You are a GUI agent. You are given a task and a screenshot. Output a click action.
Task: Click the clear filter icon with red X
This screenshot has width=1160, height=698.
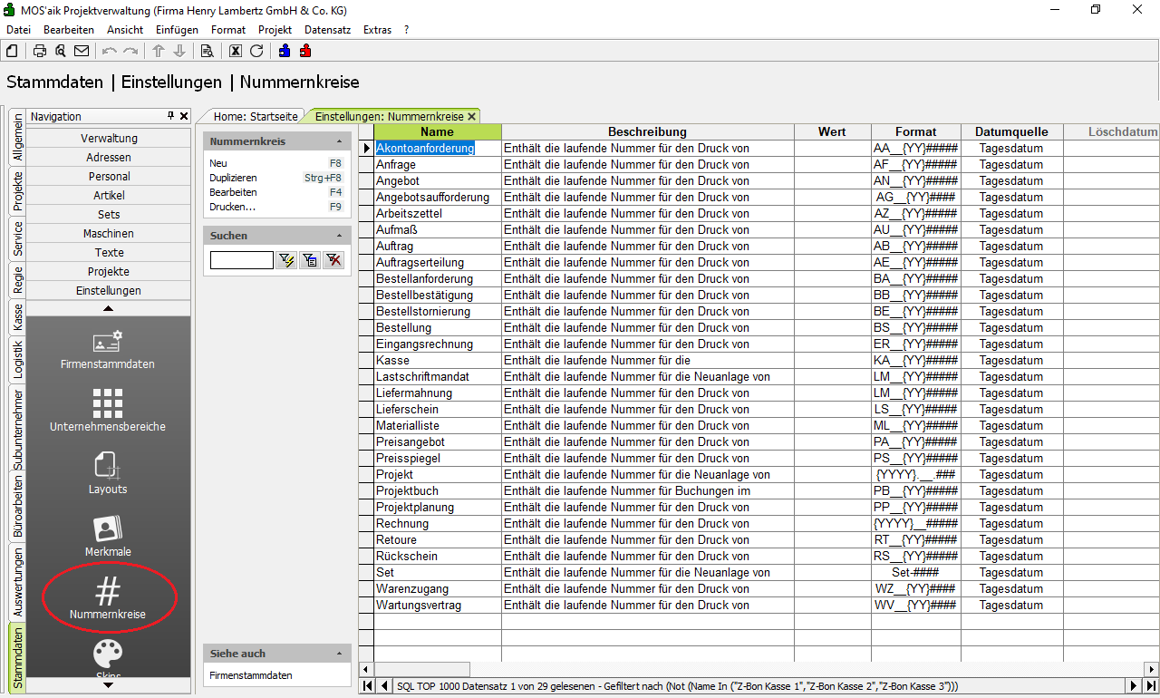point(334,260)
